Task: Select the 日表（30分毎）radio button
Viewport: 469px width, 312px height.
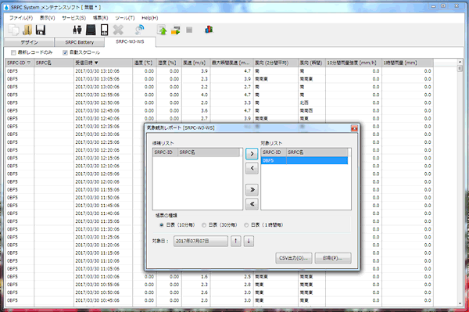Action: pos(204,225)
